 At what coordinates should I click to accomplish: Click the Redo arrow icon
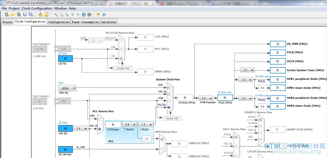click(78, 15)
